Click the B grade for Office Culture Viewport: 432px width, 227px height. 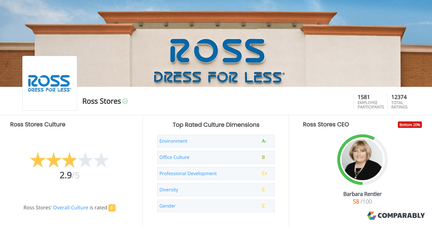tap(264, 157)
